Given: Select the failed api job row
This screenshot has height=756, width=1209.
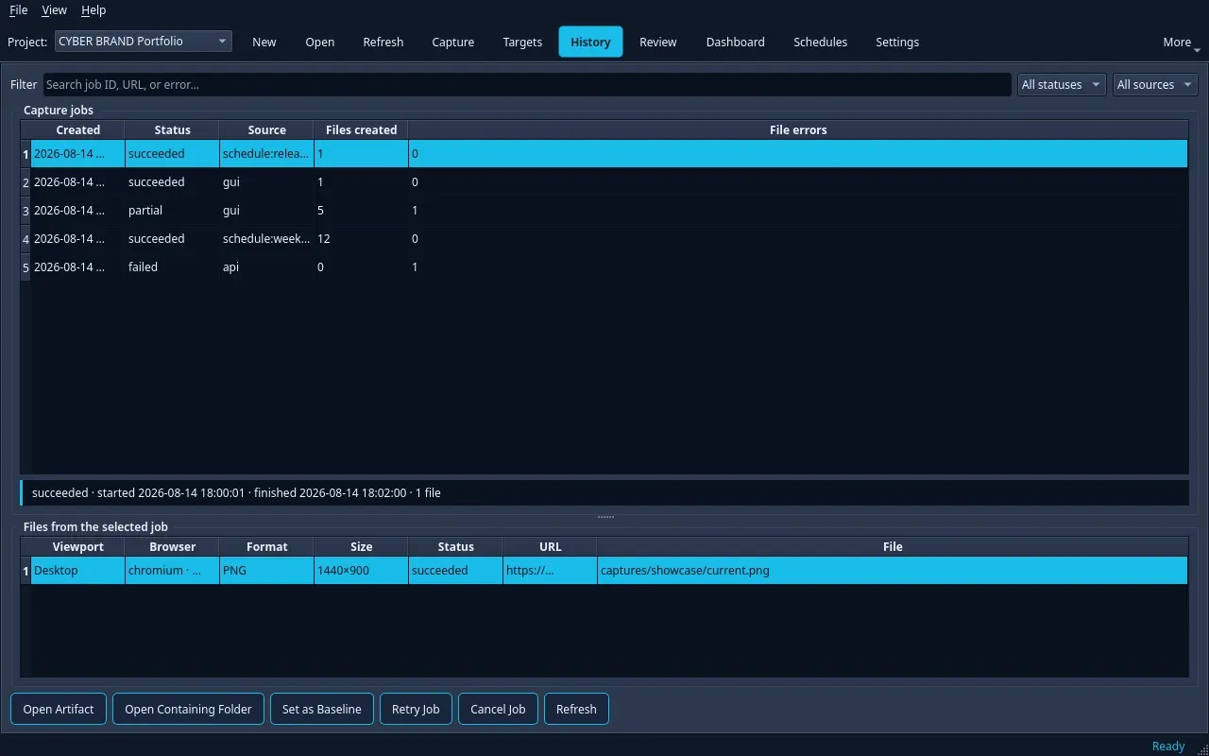Looking at the screenshot, I should [609, 266].
